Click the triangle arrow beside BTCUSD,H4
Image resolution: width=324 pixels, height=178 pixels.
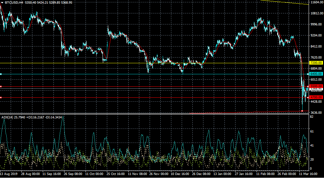[x=2, y=2]
